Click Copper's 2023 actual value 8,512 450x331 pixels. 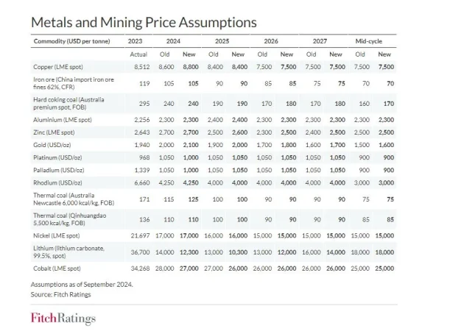140,67
